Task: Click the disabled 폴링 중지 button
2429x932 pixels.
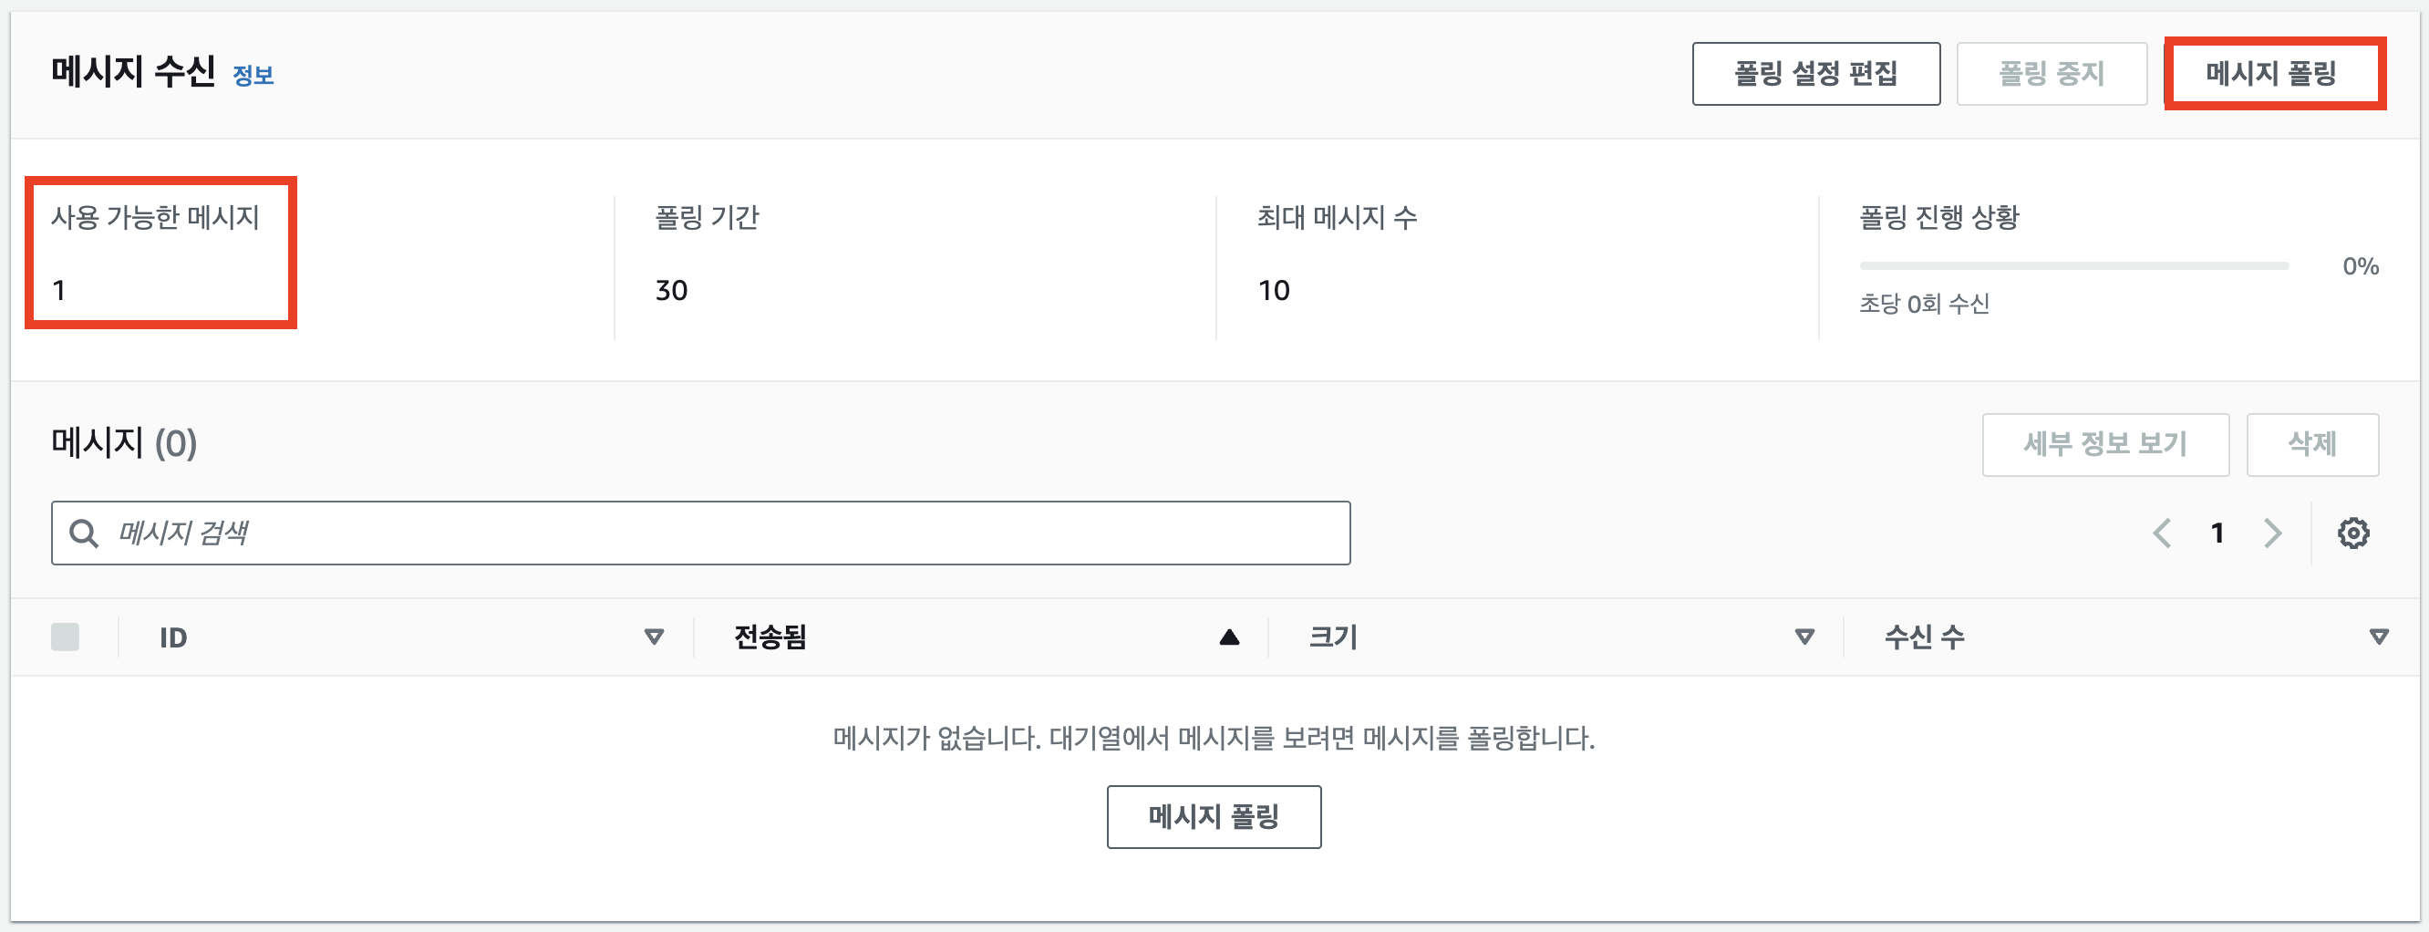Action: [2052, 74]
